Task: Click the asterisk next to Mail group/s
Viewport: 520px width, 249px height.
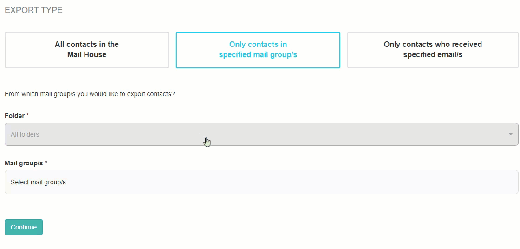Action: pos(46,163)
